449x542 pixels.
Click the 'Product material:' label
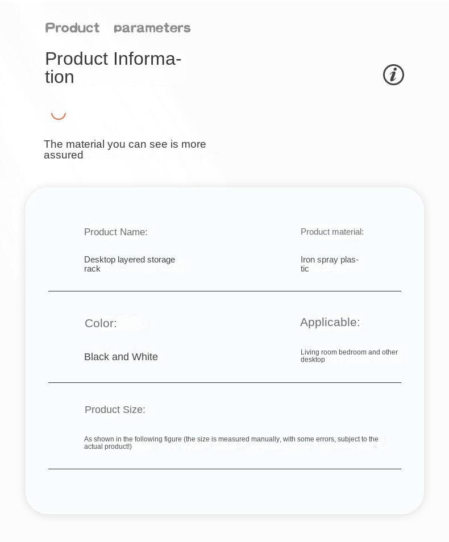coord(332,232)
